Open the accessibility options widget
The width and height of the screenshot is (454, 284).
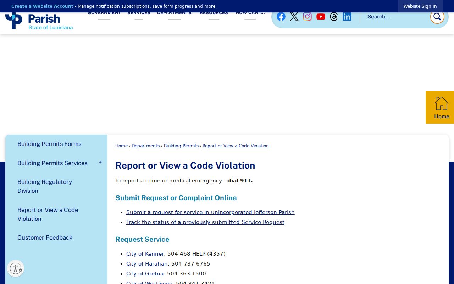(16, 268)
